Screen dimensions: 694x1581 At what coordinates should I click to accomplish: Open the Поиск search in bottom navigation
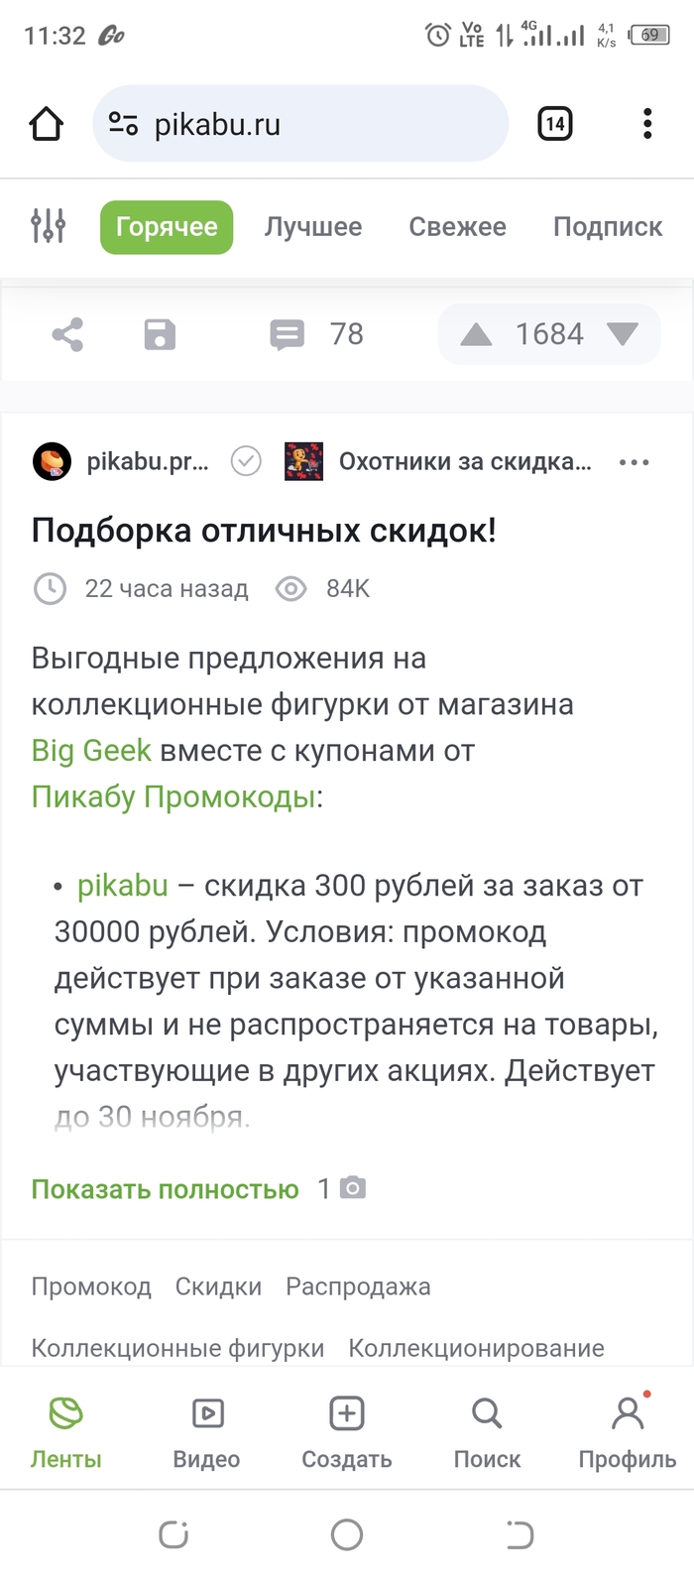tap(487, 1432)
